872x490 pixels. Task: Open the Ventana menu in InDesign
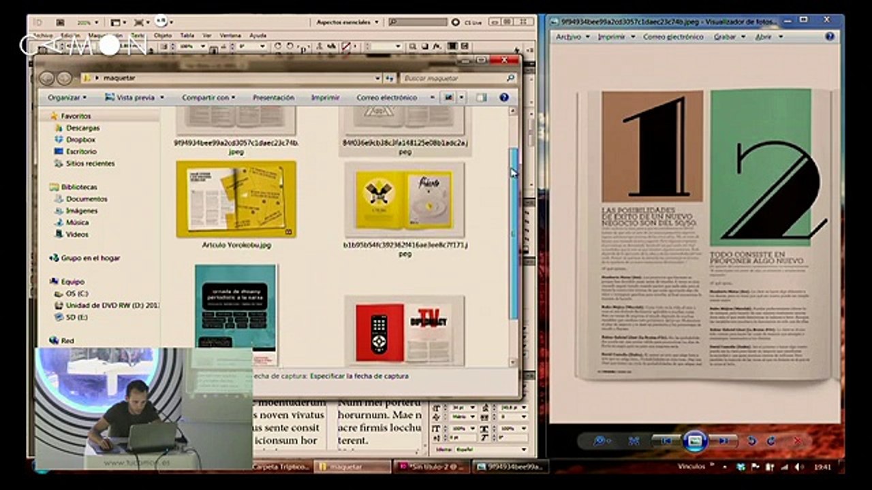coord(230,35)
